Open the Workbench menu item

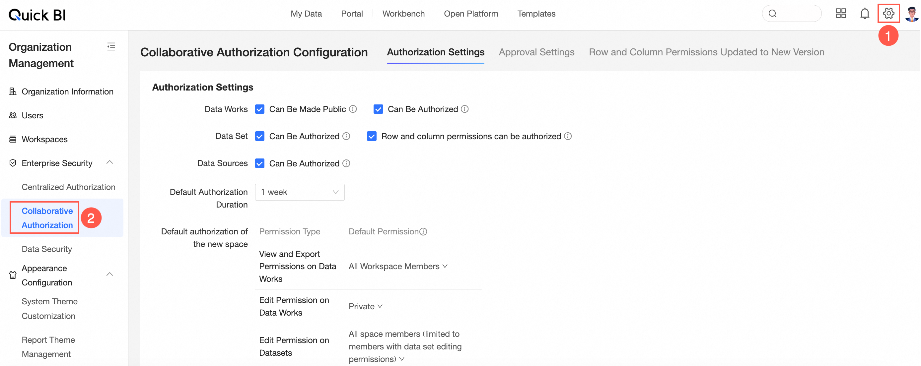coord(403,14)
